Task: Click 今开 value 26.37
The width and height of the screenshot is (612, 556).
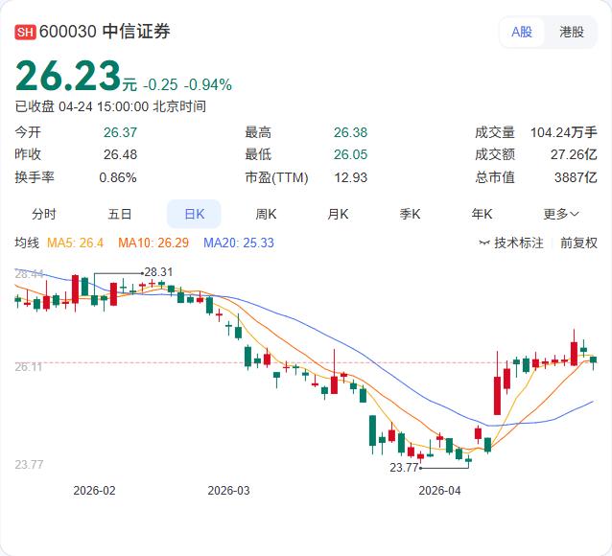Action: pyautogui.click(x=120, y=132)
